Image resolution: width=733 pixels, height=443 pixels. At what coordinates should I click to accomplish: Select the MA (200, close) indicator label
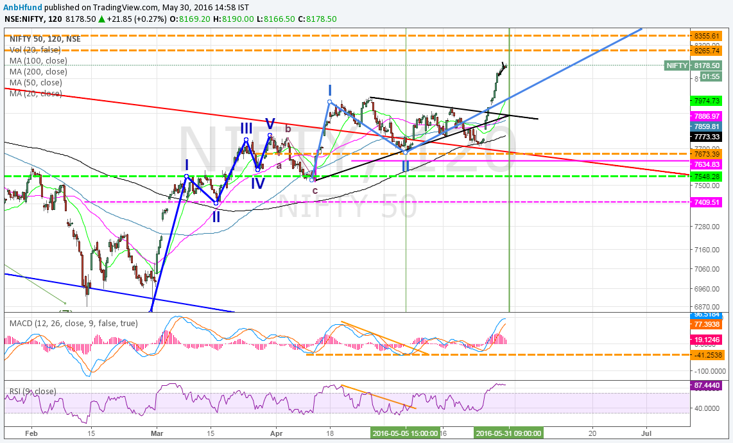point(39,71)
